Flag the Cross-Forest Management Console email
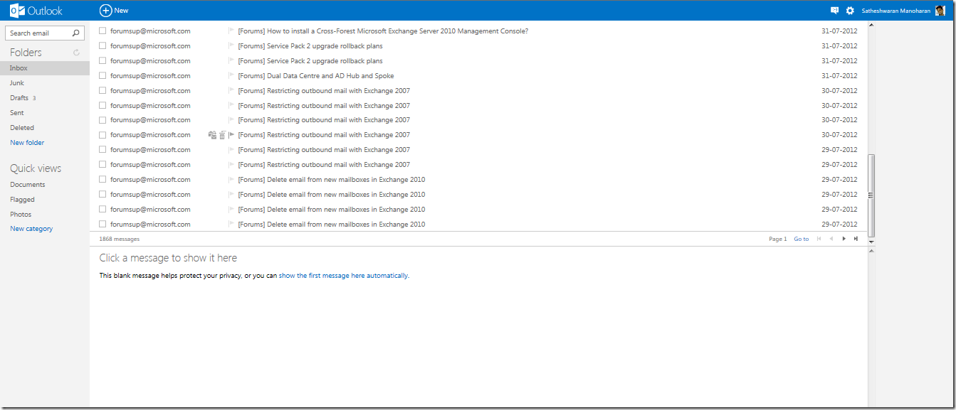Viewport: 956px width, 410px height. (231, 31)
